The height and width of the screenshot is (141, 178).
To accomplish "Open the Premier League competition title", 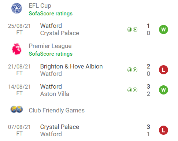I will point(50,46).
